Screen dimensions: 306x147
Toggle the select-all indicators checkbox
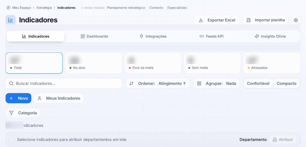pyautogui.click(x=11, y=140)
